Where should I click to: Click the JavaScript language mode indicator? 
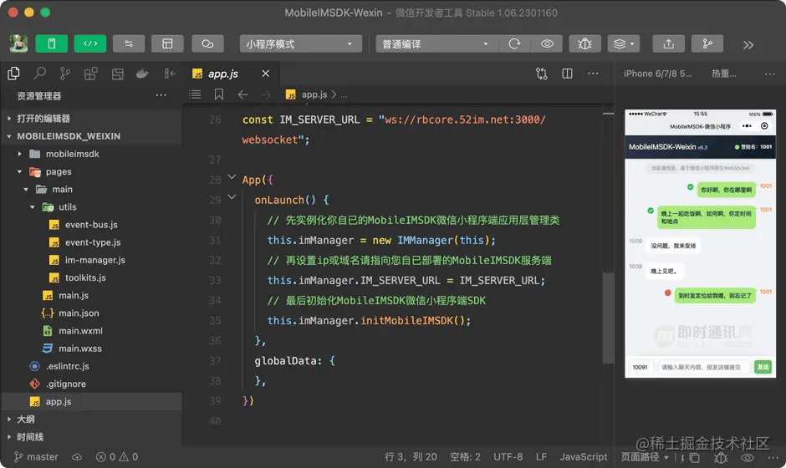[584, 457]
